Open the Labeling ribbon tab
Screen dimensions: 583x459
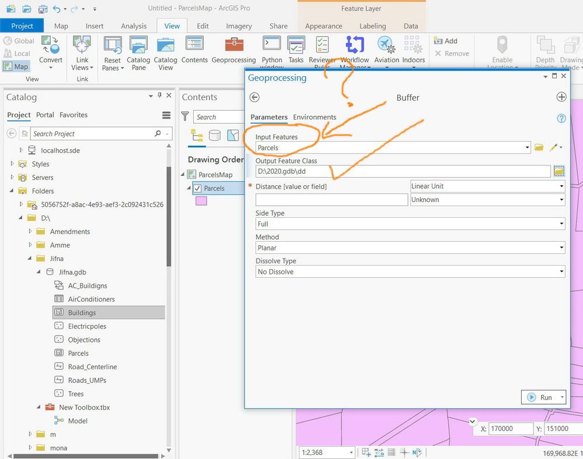[372, 26]
